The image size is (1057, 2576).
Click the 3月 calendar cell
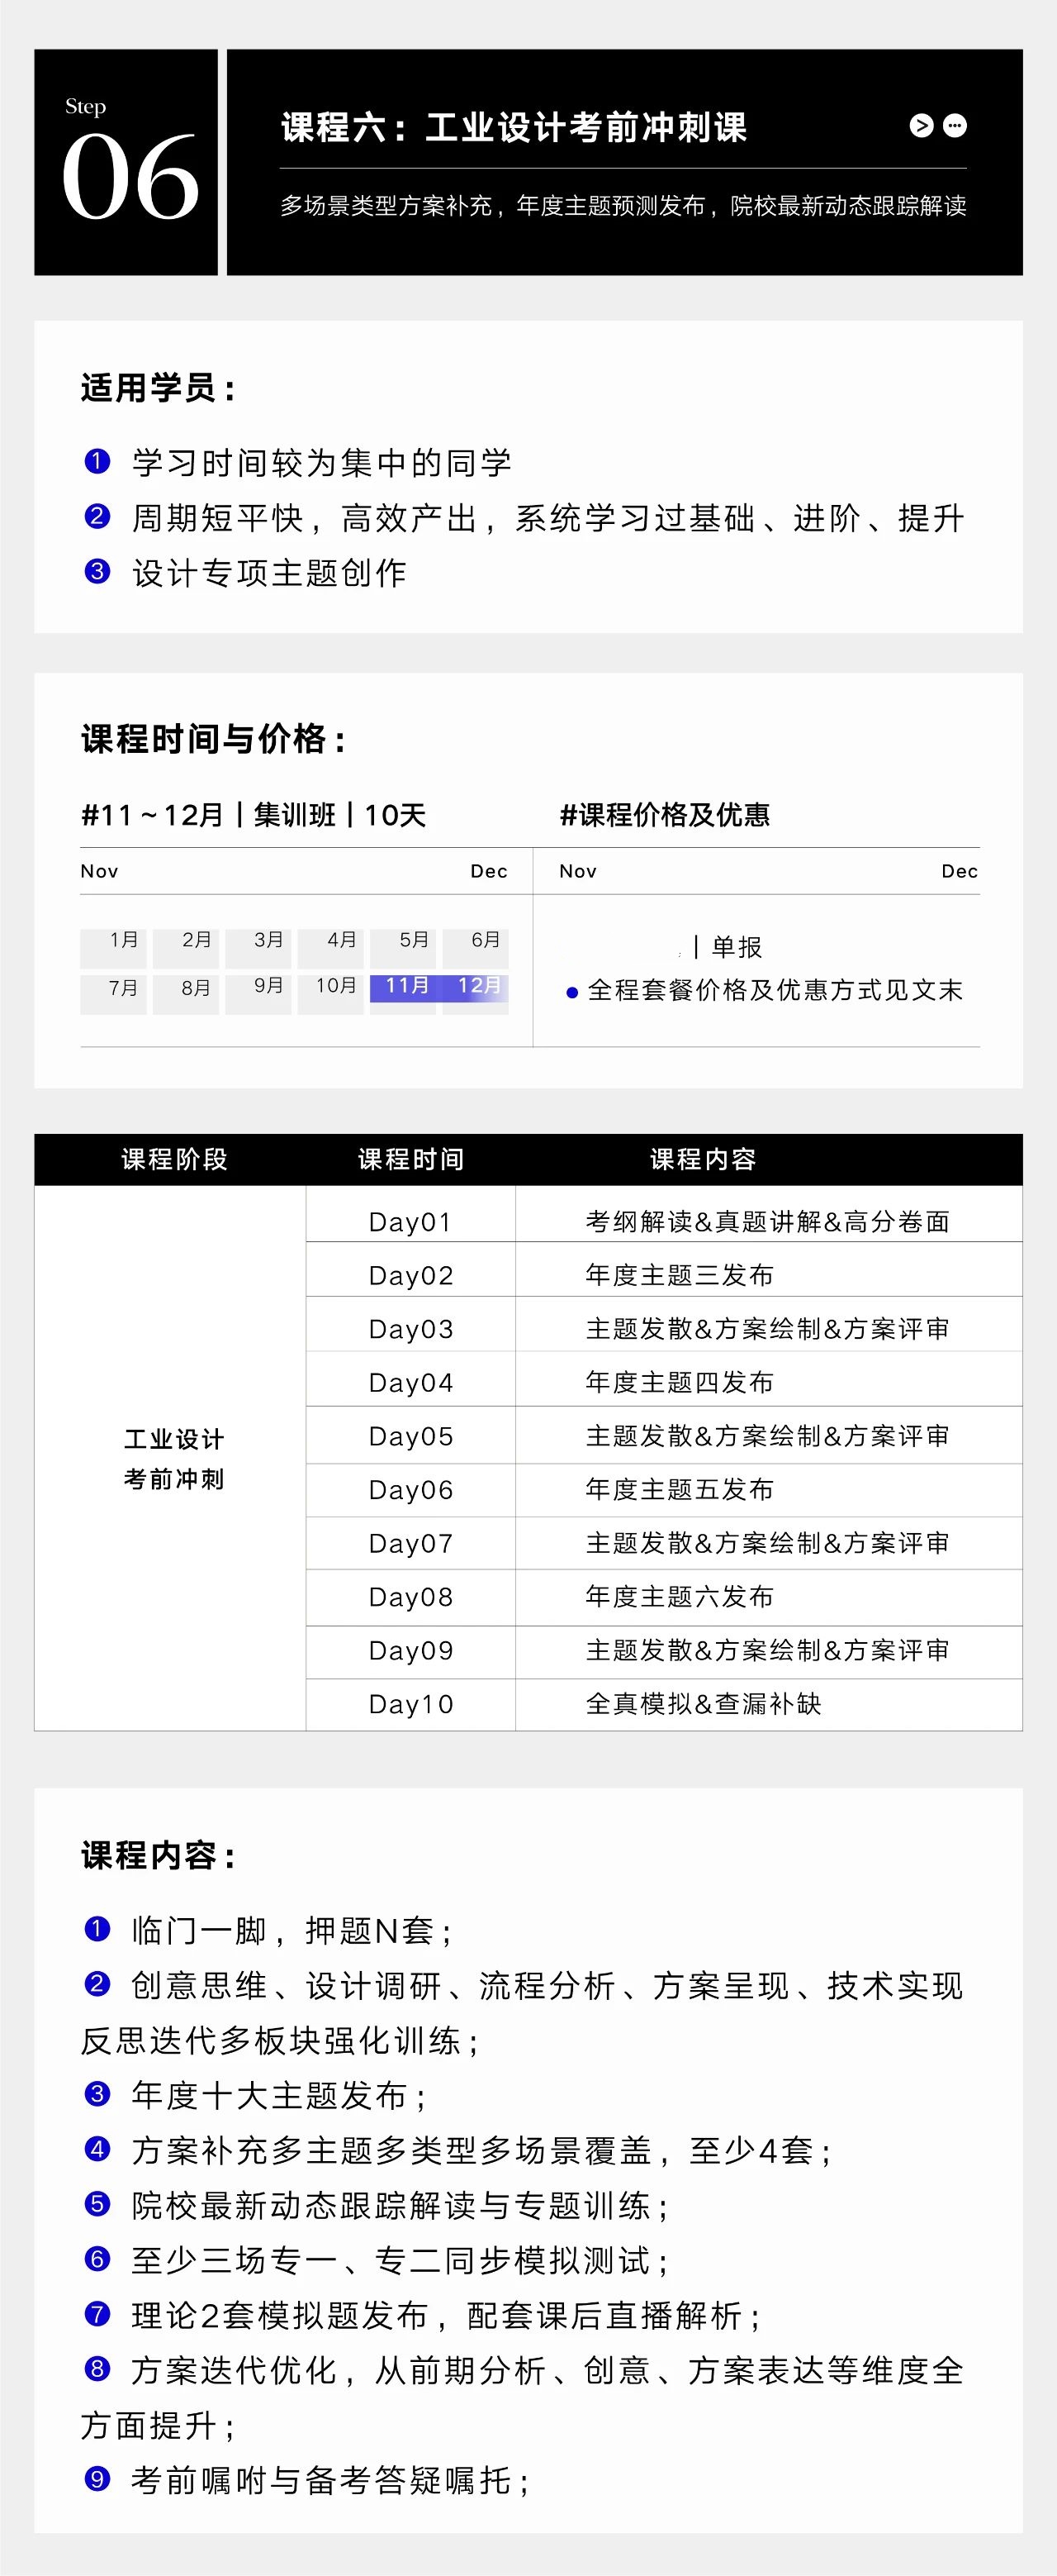258,947
